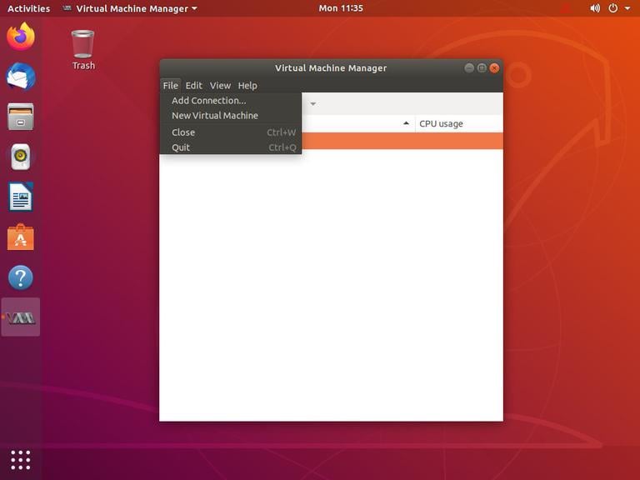Click the Virtual Machine Manager dock icon
This screenshot has height=480, width=640.
click(x=21, y=317)
